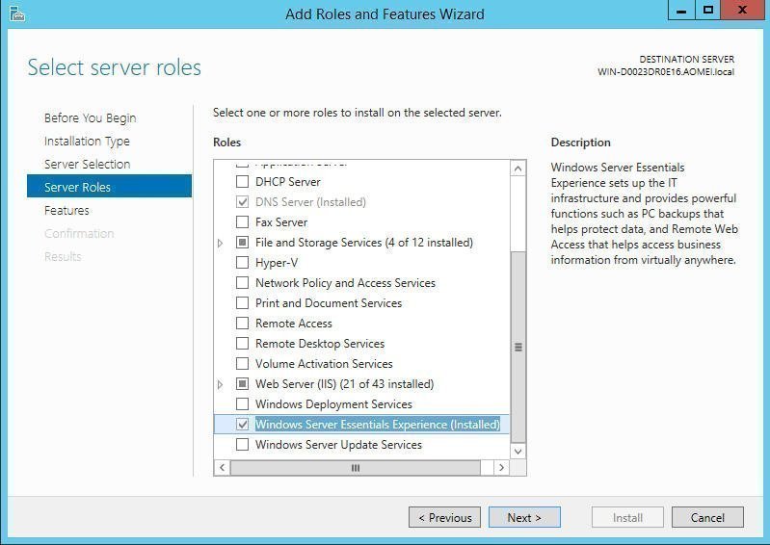Select the Fax Server checkbox
Image resolution: width=770 pixels, height=545 pixels.
243,222
